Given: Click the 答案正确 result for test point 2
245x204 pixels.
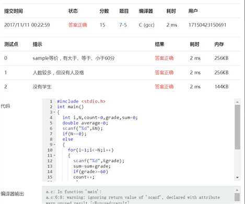Looking at the screenshot, I should [x=164, y=87].
